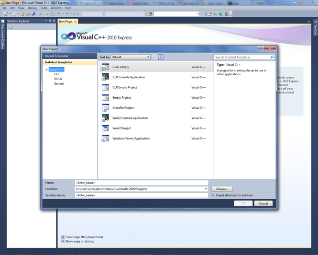Screen dimensions: 318x255
Task: Select the General tree item
Action: tap(59, 83)
